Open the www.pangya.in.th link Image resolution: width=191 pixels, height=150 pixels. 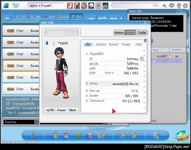(x=174, y=142)
